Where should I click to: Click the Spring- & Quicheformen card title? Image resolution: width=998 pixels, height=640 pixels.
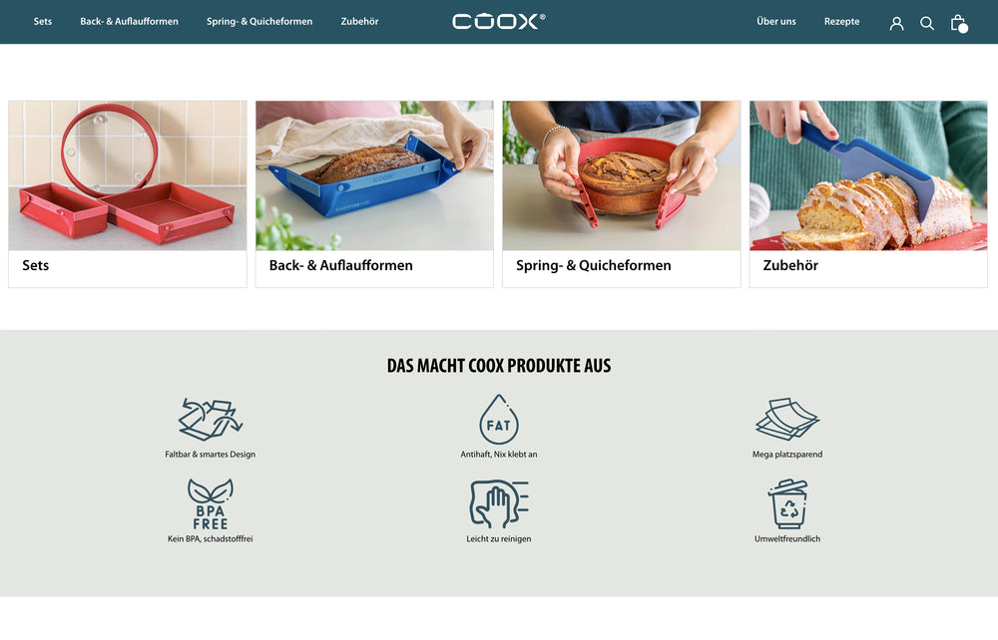click(593, 265)
